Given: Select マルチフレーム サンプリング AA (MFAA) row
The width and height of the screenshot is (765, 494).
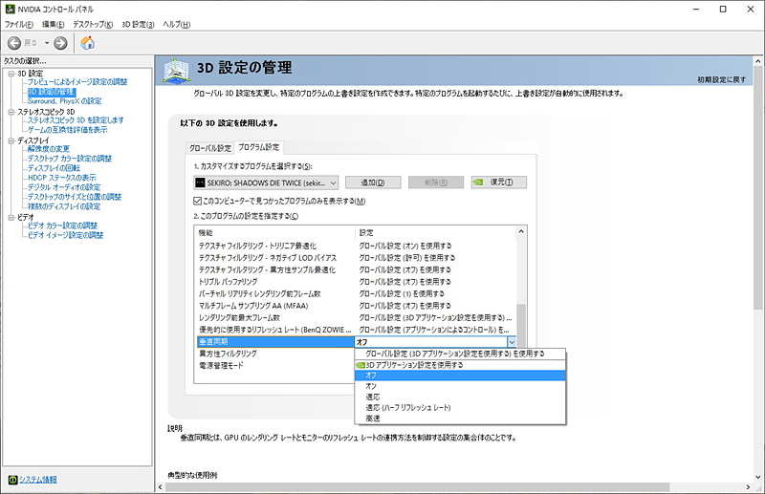Looking at the screenshot, I should click(x=355, y=306).
